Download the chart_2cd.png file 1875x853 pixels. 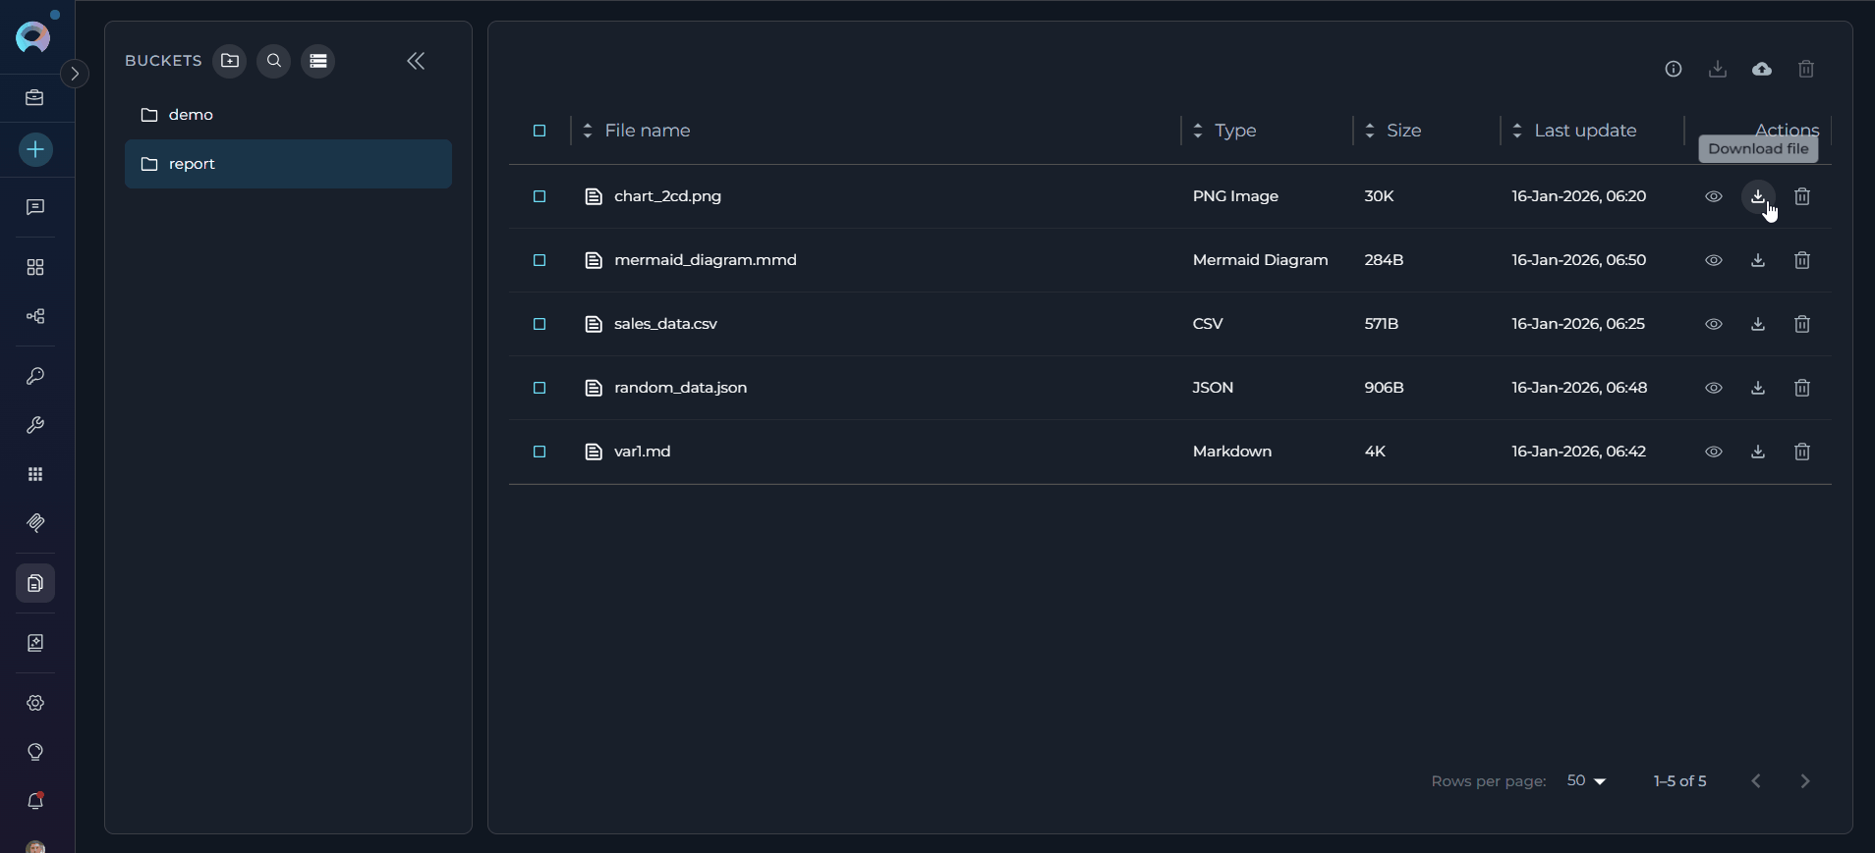1757,196
